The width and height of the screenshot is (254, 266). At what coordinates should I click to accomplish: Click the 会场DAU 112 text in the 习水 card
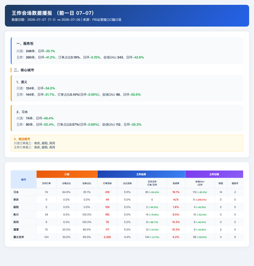[x=111, y=124]
